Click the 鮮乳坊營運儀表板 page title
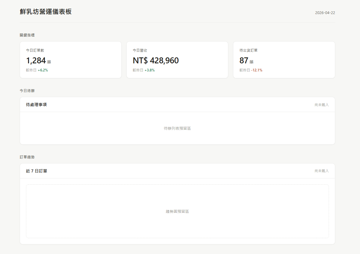 point(46,12)
